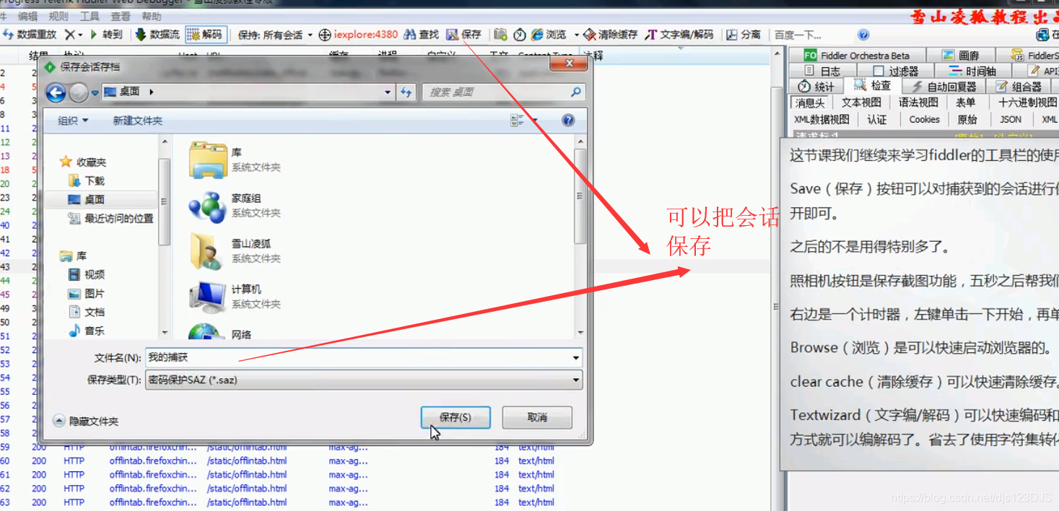Select the 家庭组 item
Viewport: 1059px width, 511px height.
click(x=235, y=206)
